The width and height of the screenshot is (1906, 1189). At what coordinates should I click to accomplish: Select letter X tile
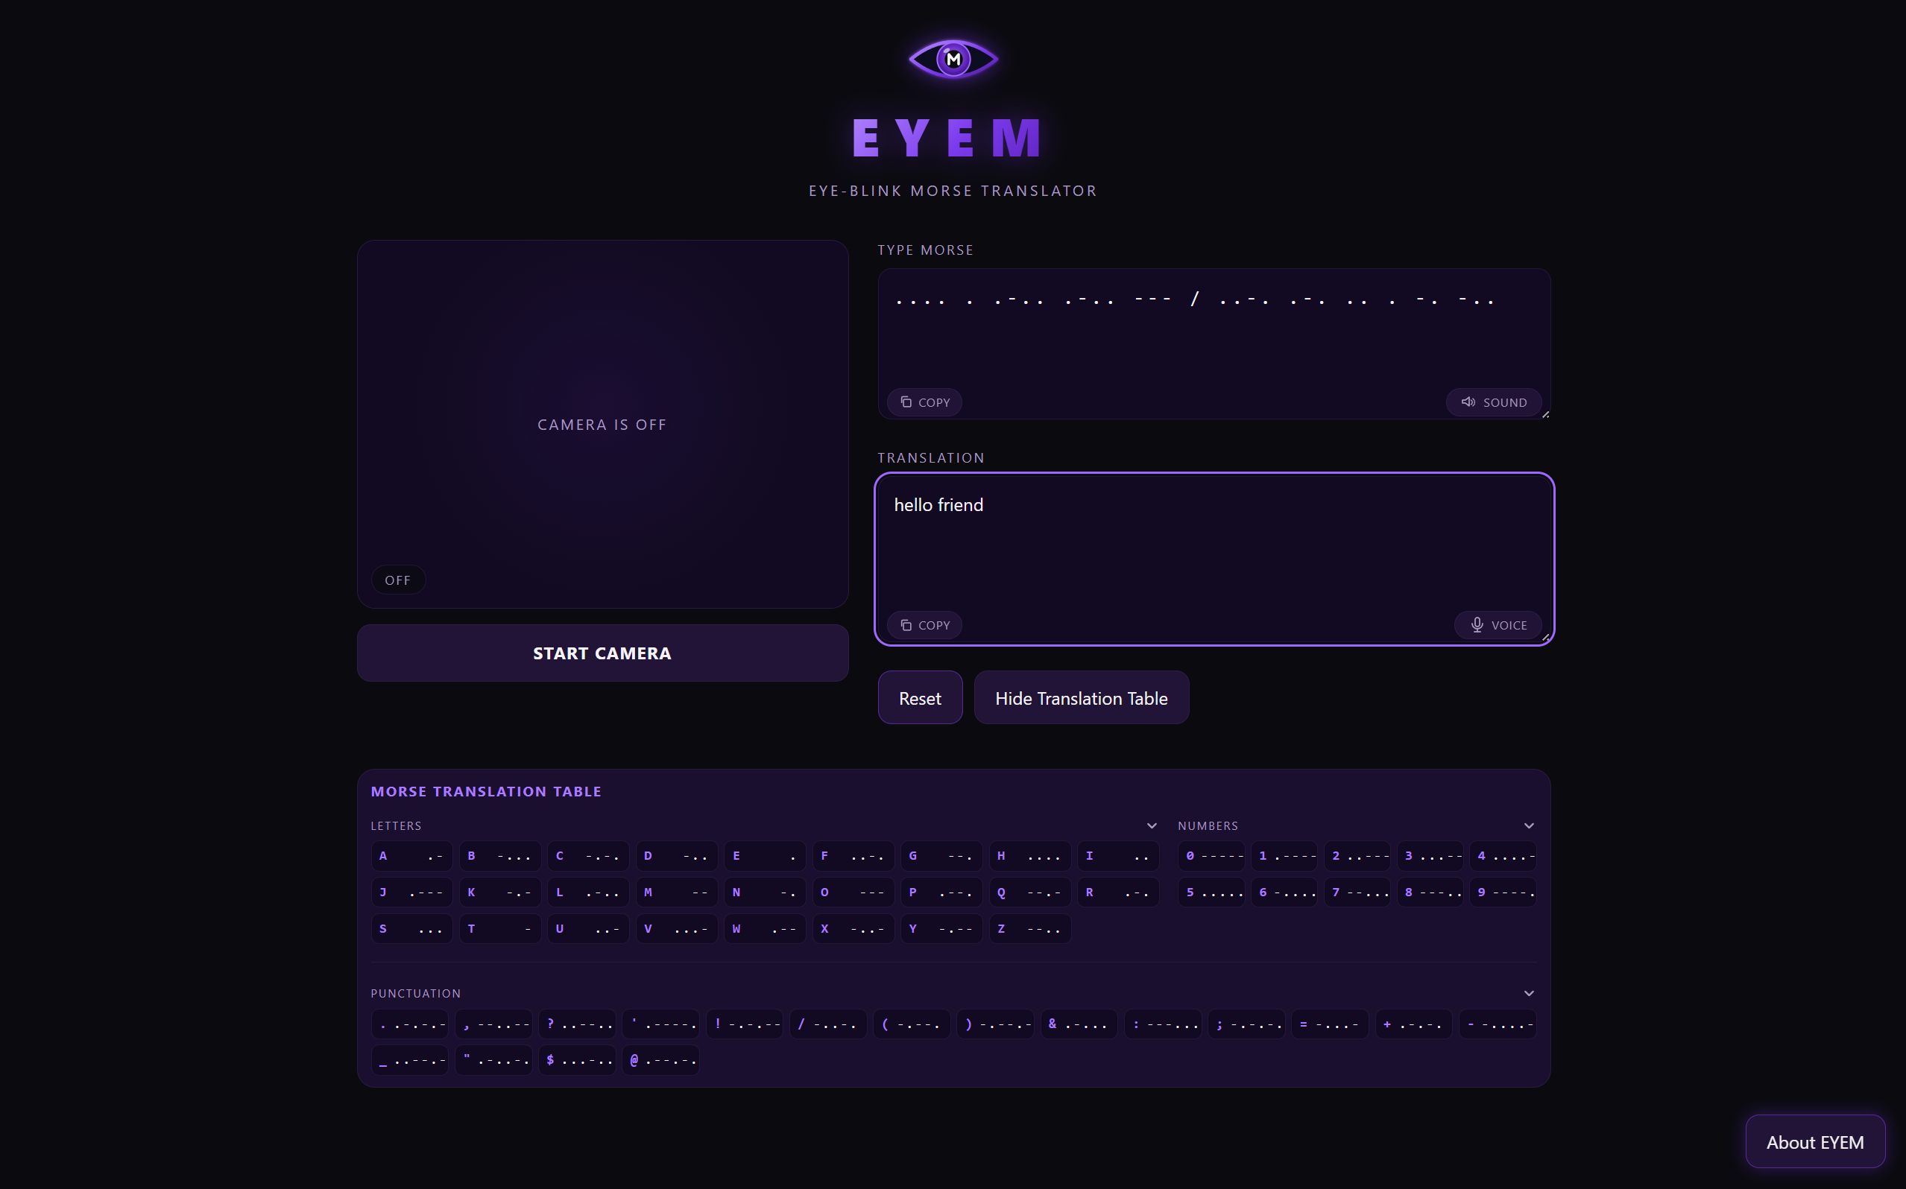[853, 929]
